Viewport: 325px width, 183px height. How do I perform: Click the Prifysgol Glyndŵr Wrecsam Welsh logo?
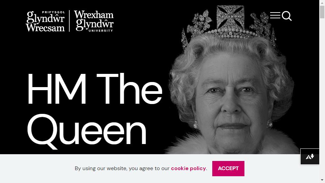45,21
